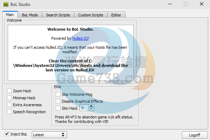Toggle the Speech Recognition checkbox

point(9,112)
